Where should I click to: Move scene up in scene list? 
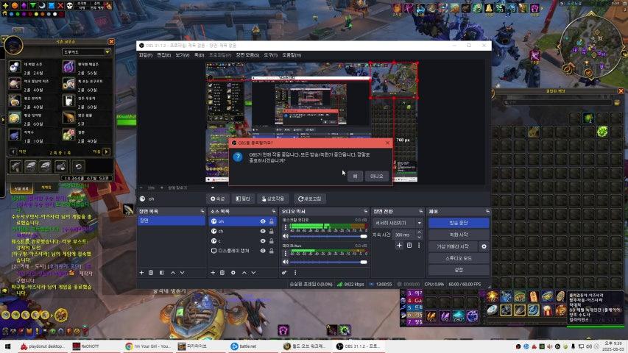coord(173,273)
